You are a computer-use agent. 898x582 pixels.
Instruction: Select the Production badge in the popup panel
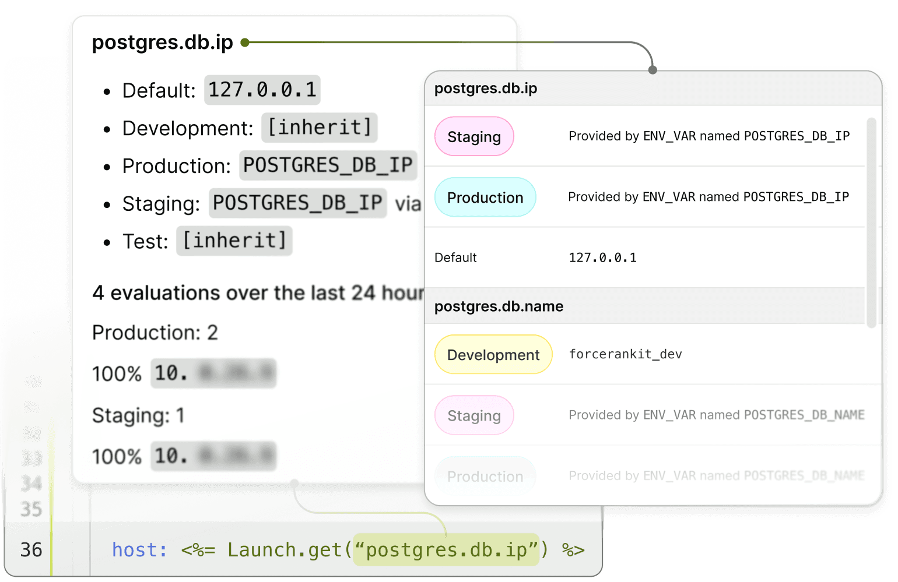[x=485, y=197]
